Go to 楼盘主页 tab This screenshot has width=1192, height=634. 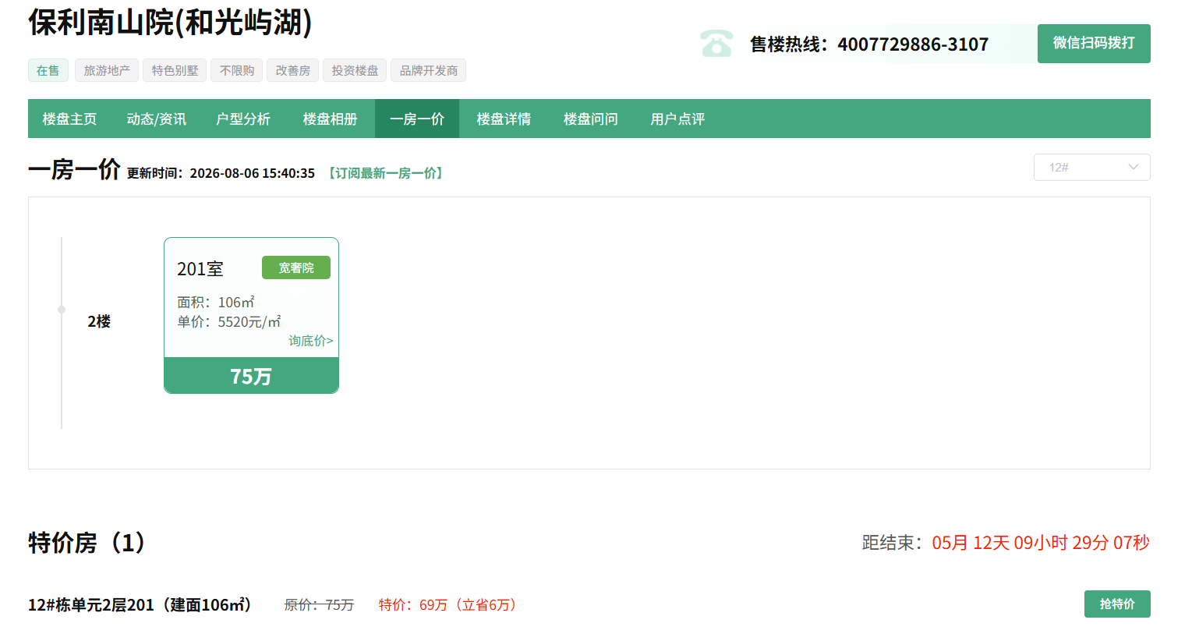click(69, 119)
